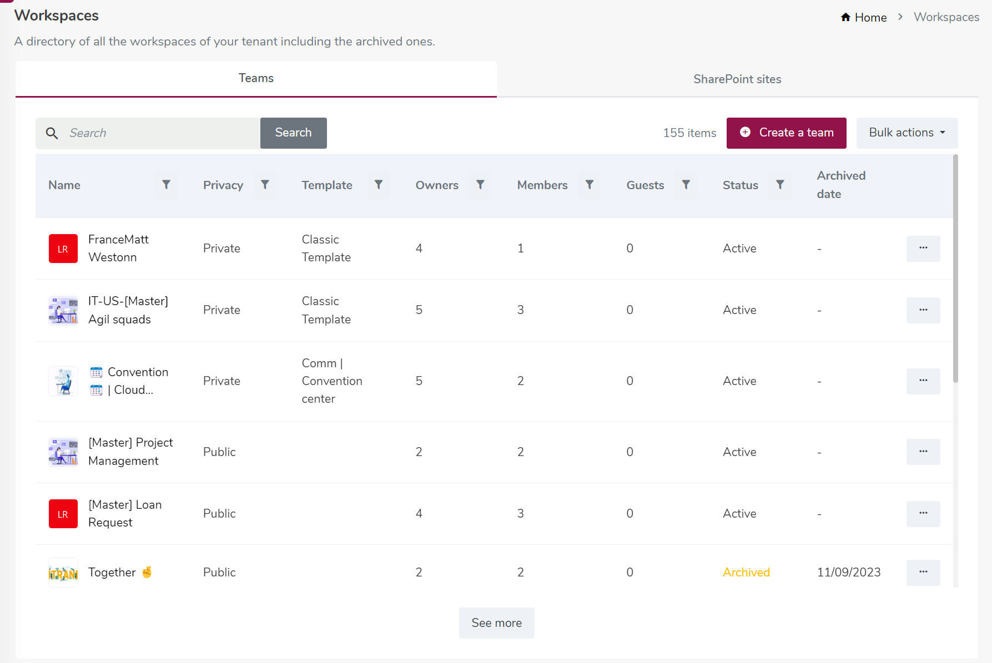Click the Create a team button
This screenshot has height=663, width=992.
[786, 133]
